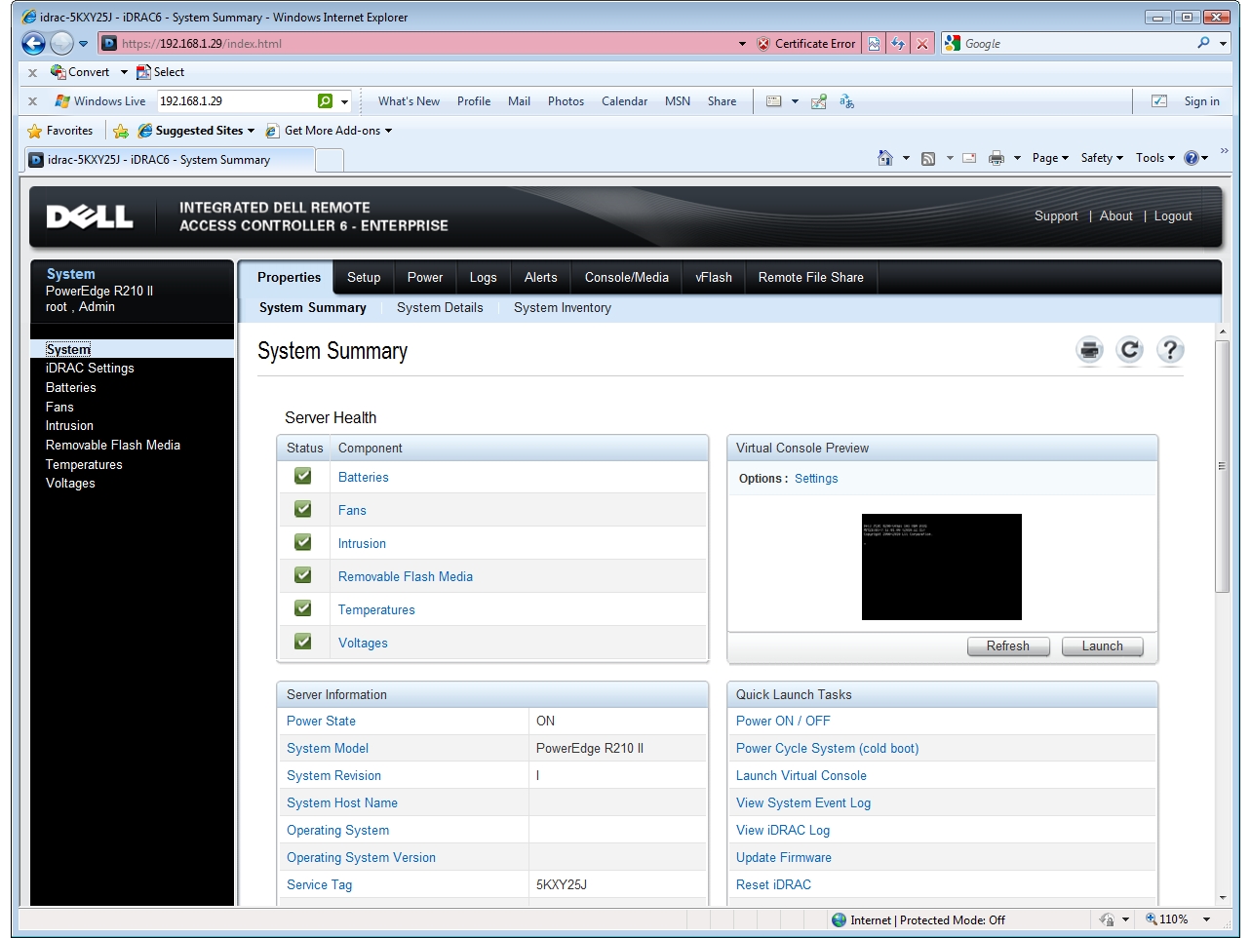Switch to the Power tab
Viewport: 1251px width, 938px height.
425,277
